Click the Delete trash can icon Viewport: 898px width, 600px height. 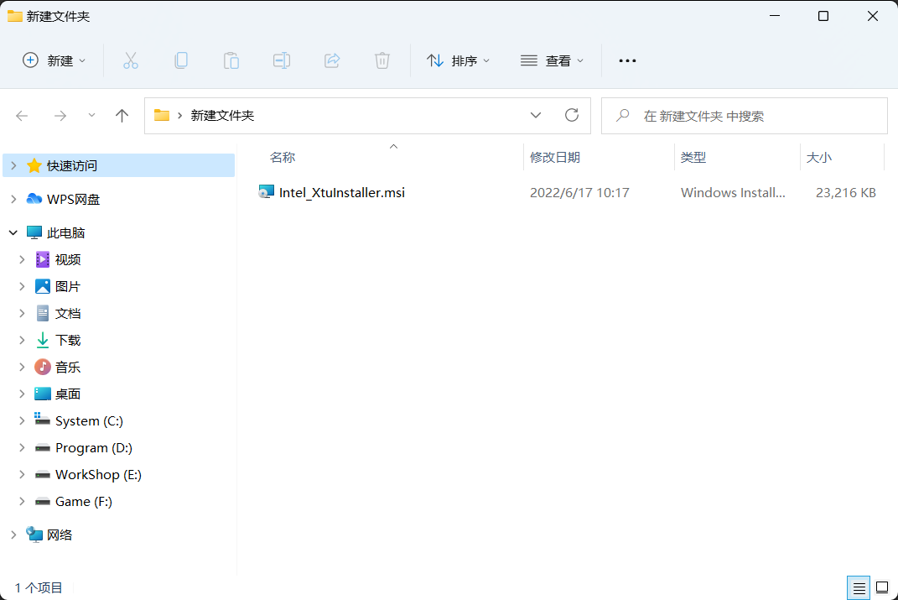click(382, 60)
